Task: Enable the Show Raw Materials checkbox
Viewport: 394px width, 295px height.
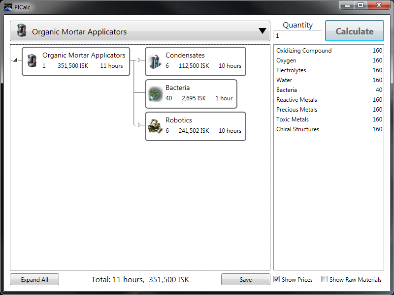Action: point(324,279)
